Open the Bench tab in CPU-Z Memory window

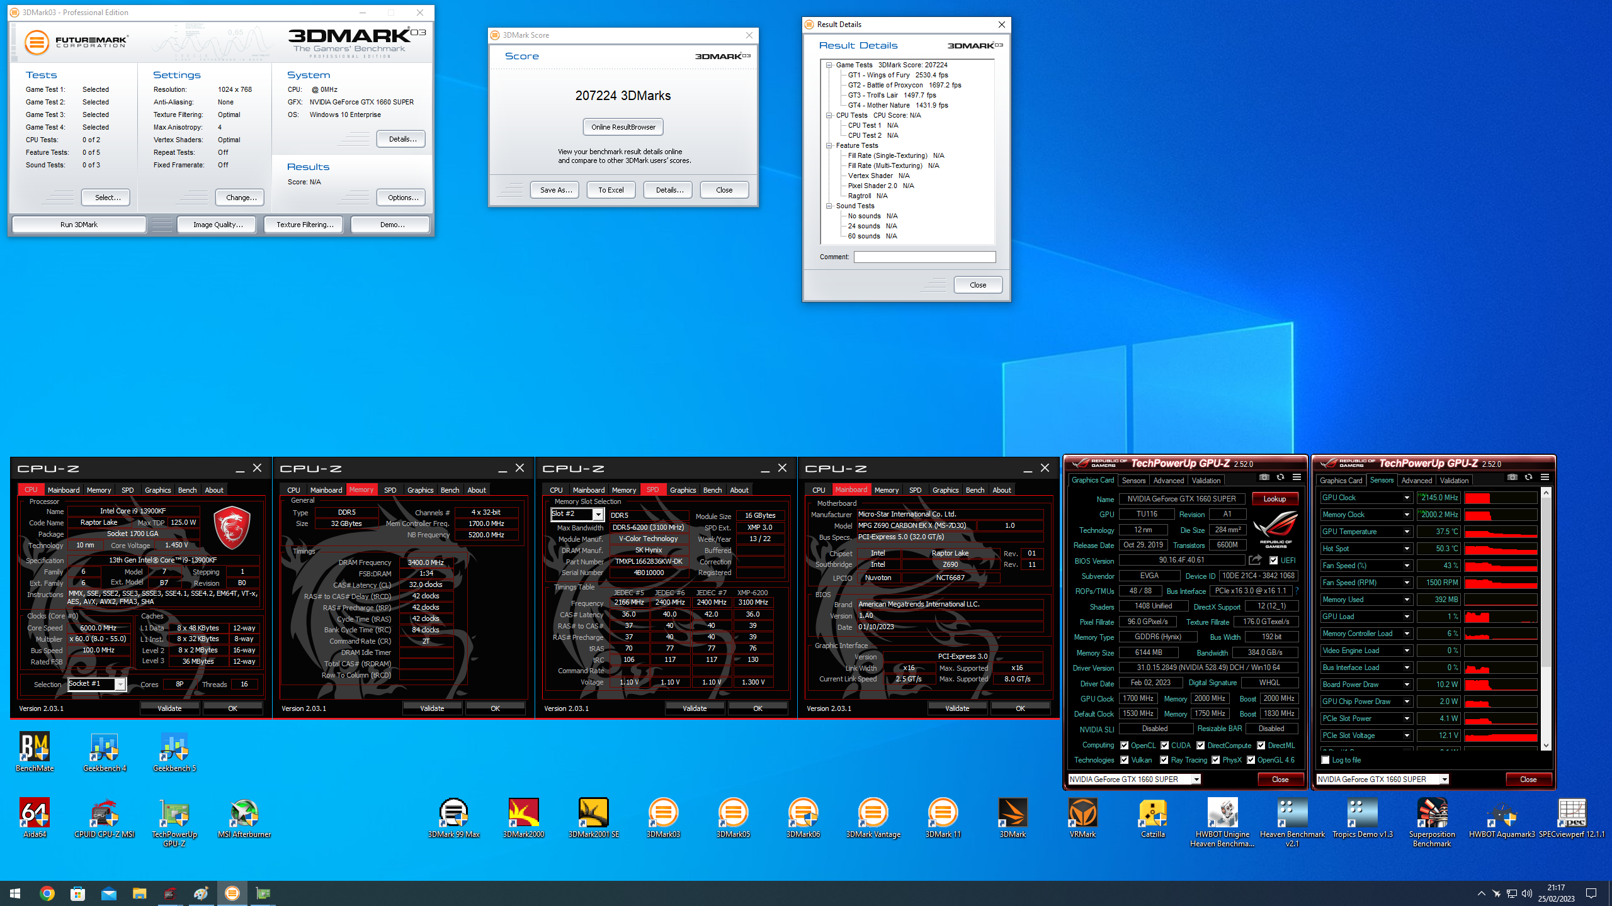tap(450, 490)
